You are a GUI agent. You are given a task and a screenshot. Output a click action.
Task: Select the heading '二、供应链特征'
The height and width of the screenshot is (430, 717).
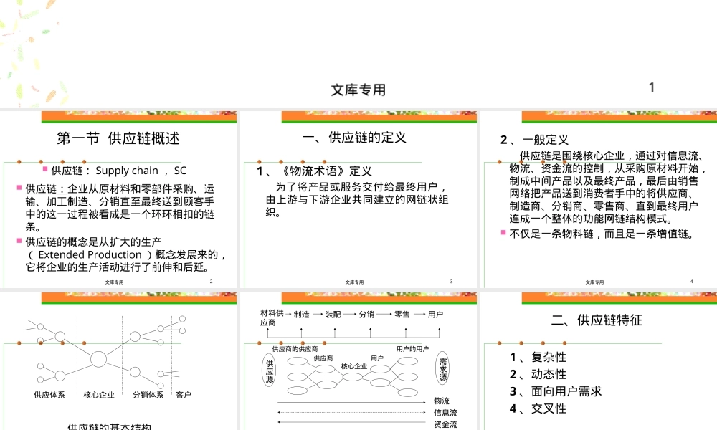tap(597, 320)
